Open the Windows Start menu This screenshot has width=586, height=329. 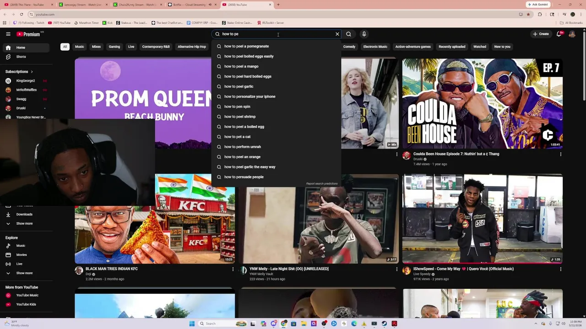click(192, 324)
